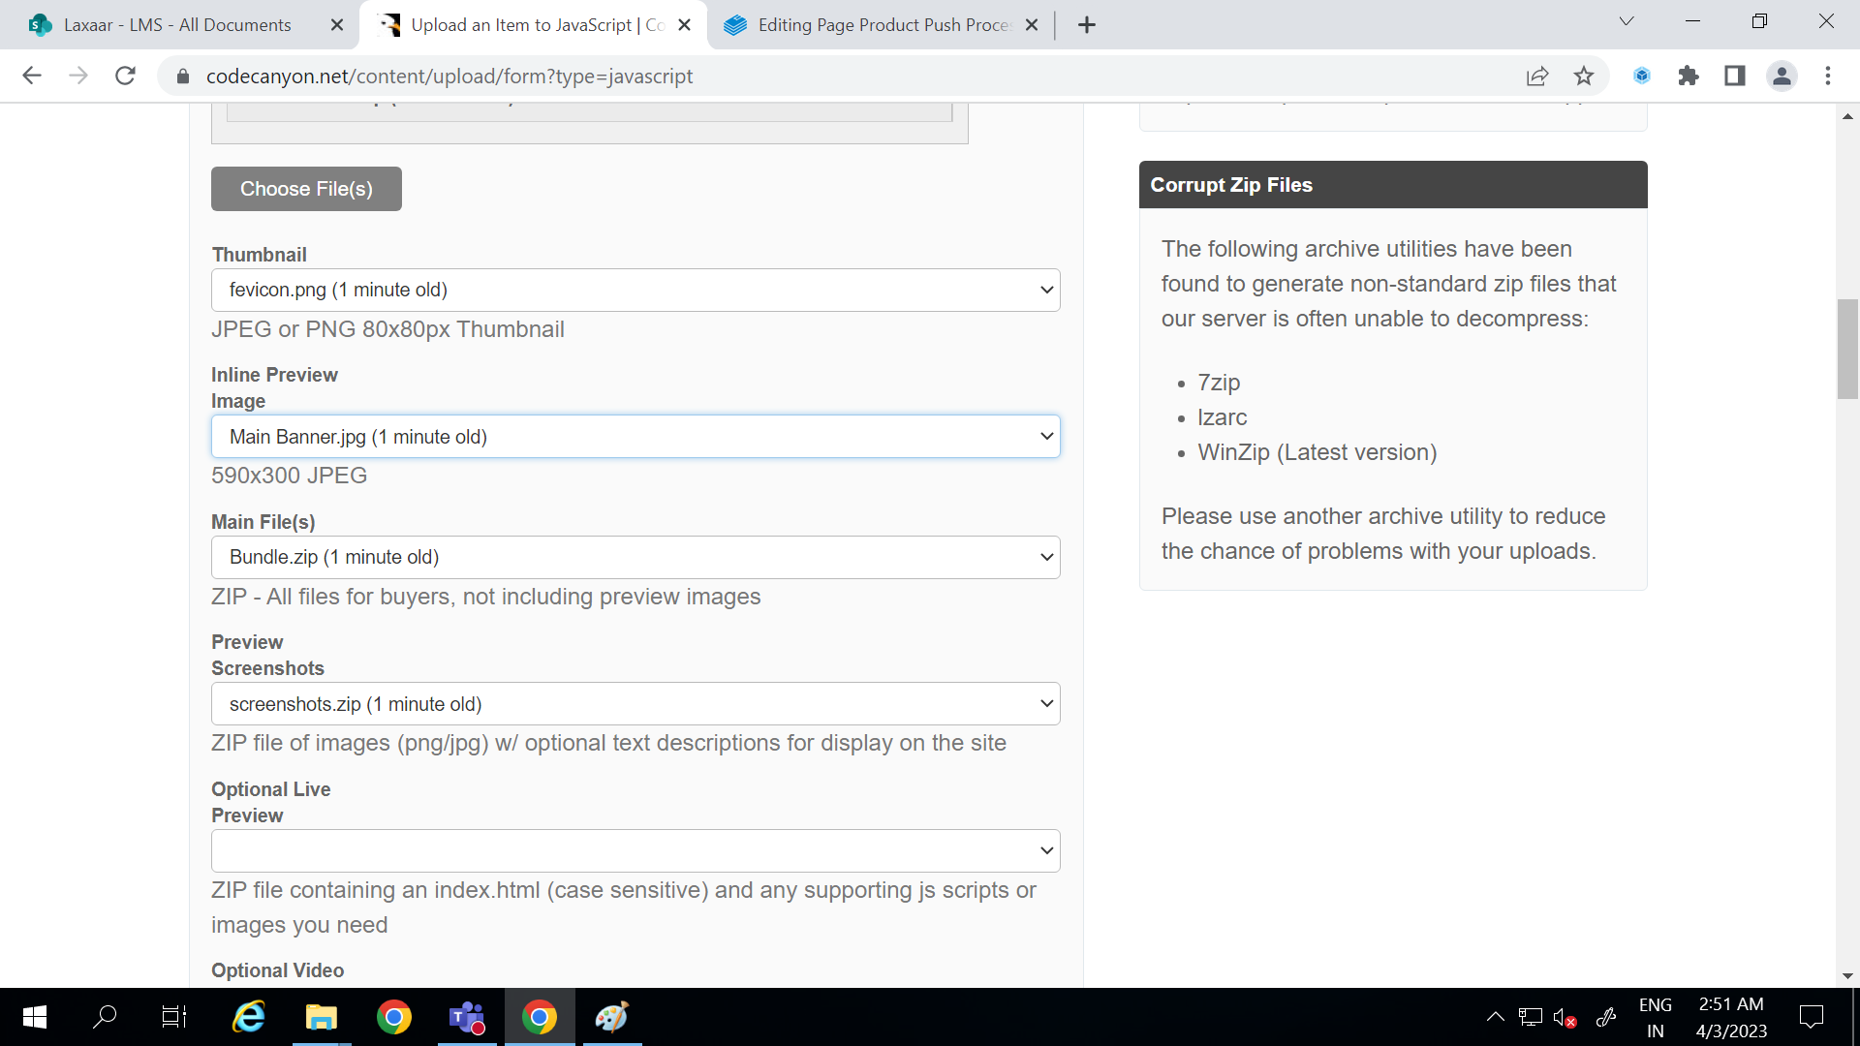Click the scrollbar down arrow
Image resolution: width=1860 pixels, height=1046 pixels.
1847,976
